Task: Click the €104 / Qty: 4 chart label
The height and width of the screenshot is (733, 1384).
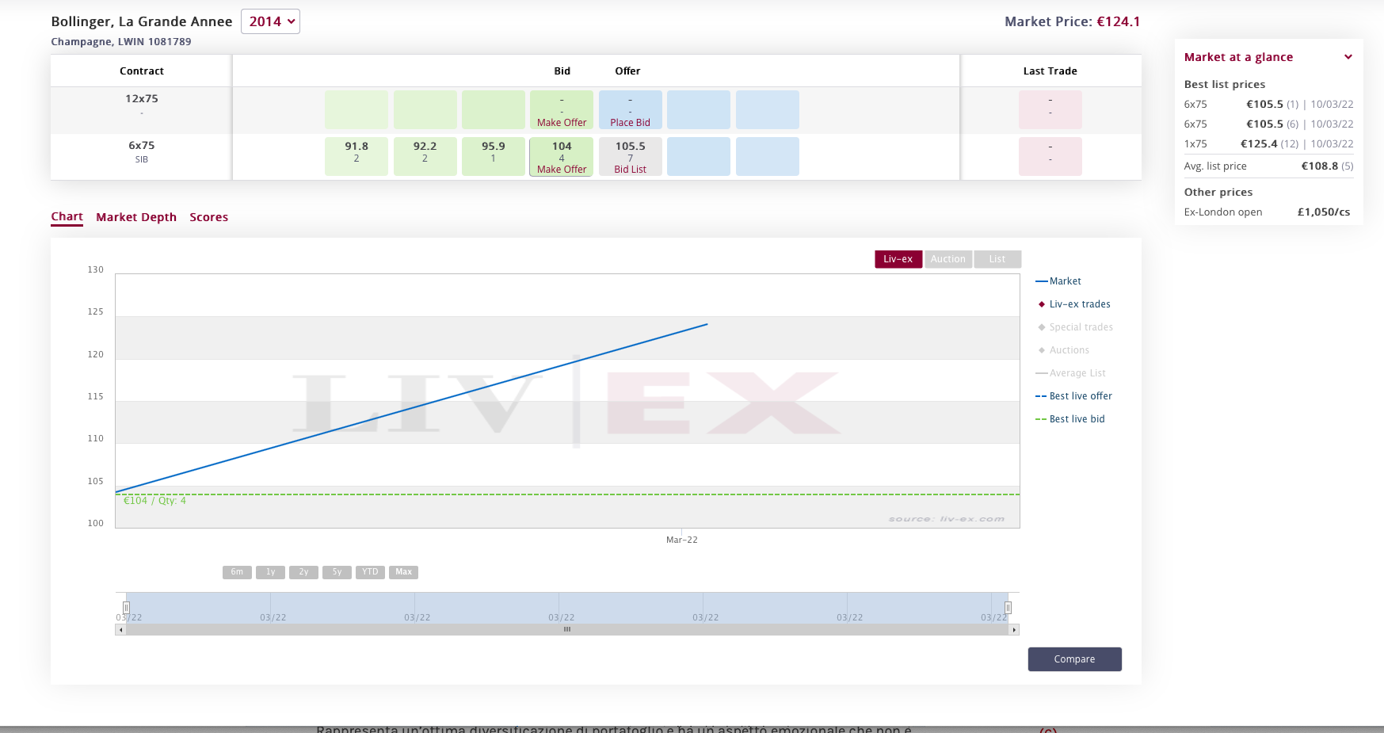Action: 154,501
